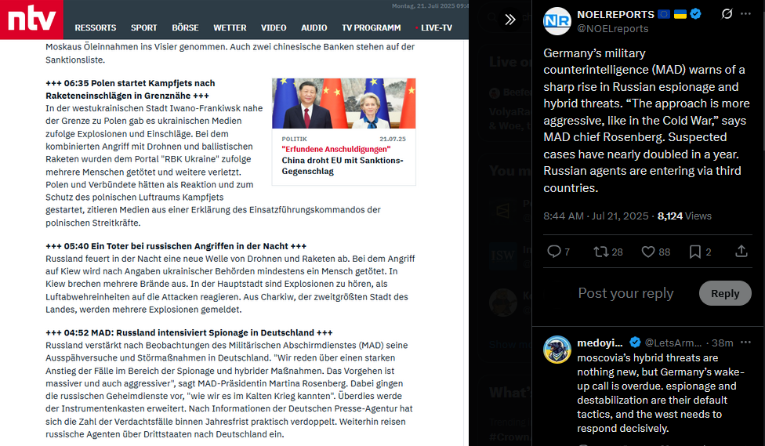This screenshot has width=765, height=446.
Task: Click the Grok icon on NOELREPORTS post
Action: point(727,13)
